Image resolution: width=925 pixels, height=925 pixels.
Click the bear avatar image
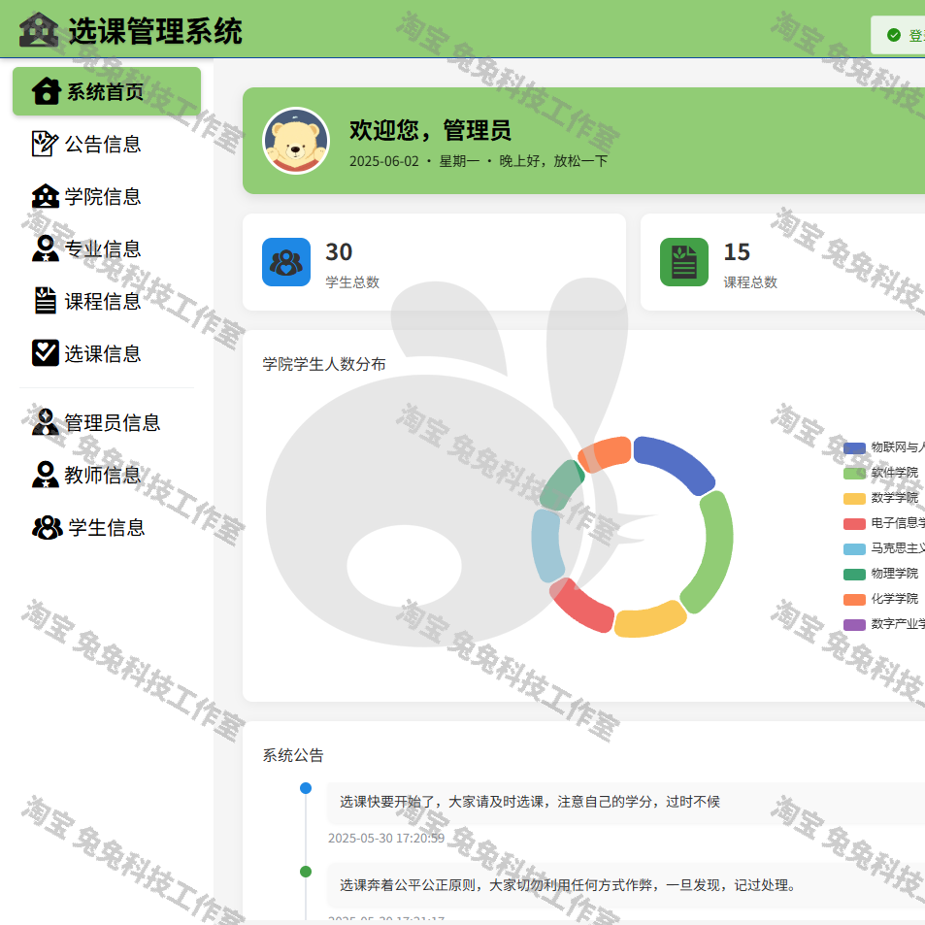296,141
